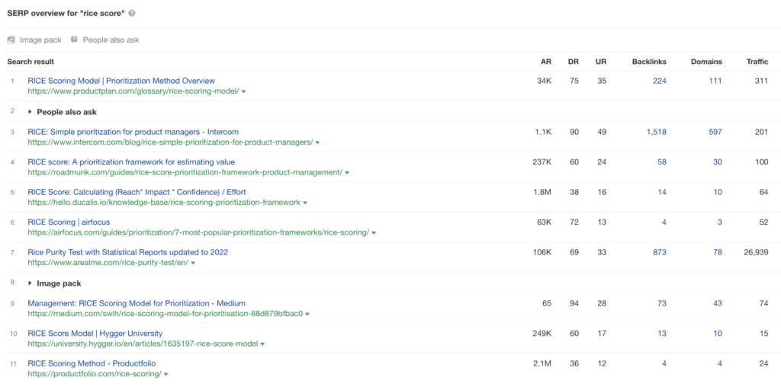Screen dimensions: 781x390
Task: Click the AR column header
Action: [546, 62]
